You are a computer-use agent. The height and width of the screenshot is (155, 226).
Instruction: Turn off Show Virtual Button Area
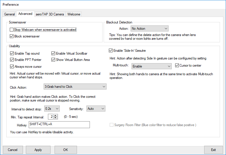tap(53, 60)
